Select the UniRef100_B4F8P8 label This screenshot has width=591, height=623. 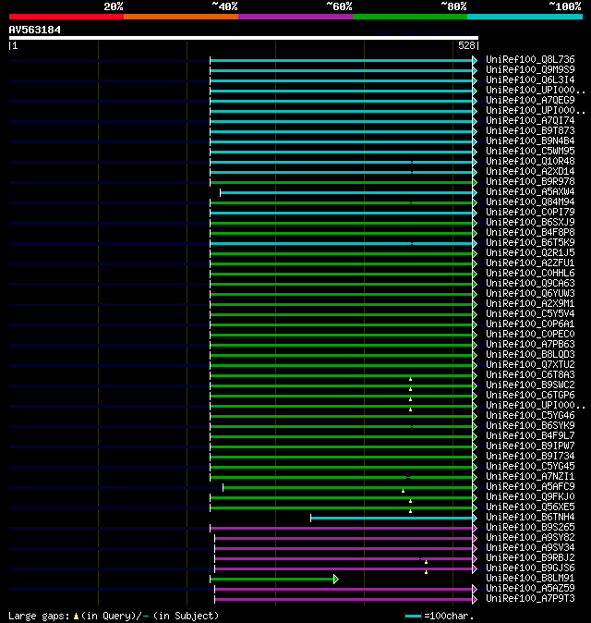(x=530, y=232)
